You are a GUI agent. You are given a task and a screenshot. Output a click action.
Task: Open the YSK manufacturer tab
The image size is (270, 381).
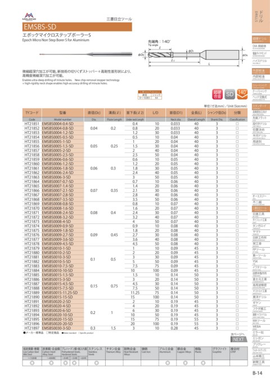[261, 262]
